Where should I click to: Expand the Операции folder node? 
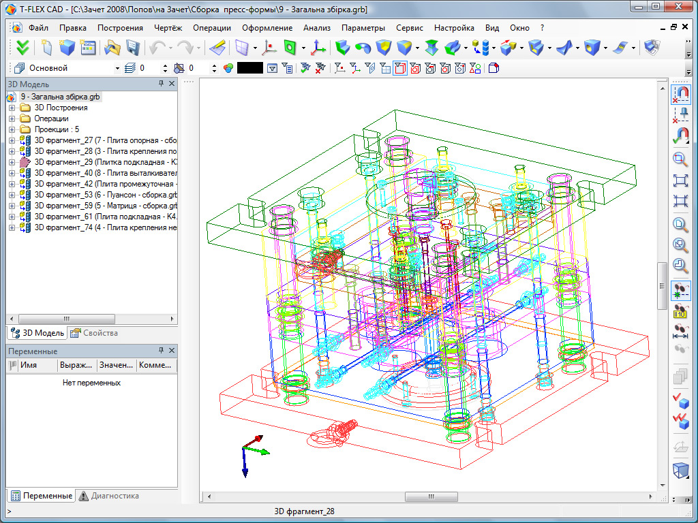coord(12,118)
